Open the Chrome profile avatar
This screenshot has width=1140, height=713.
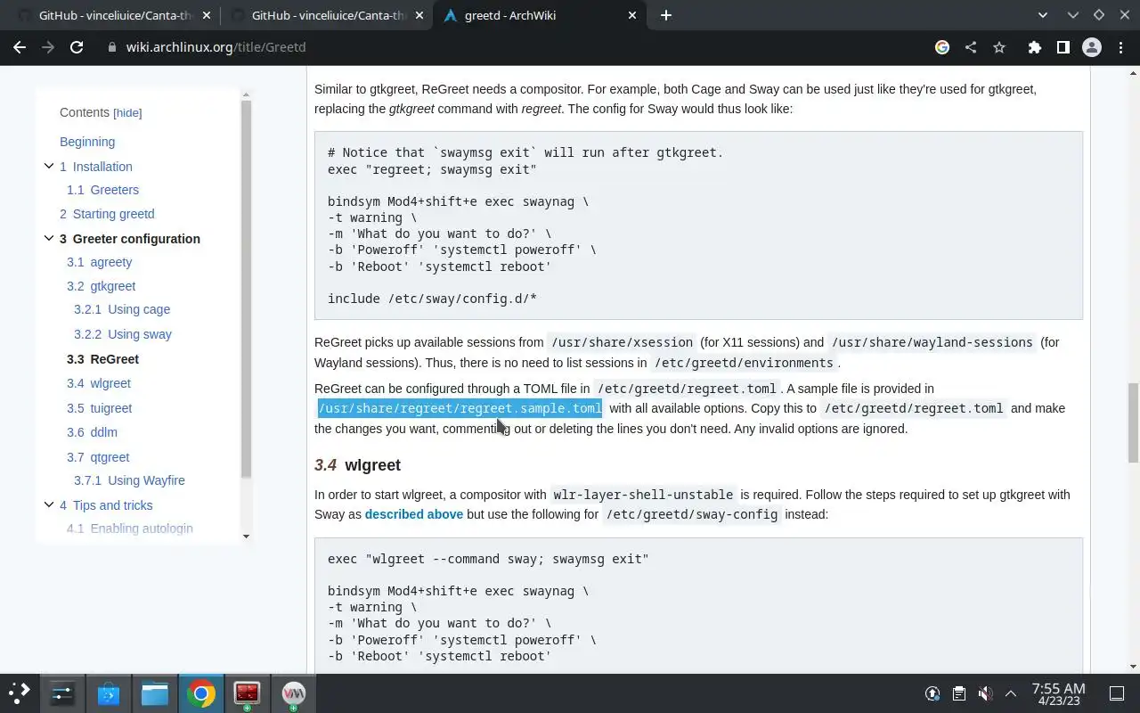pos(1091,47)
